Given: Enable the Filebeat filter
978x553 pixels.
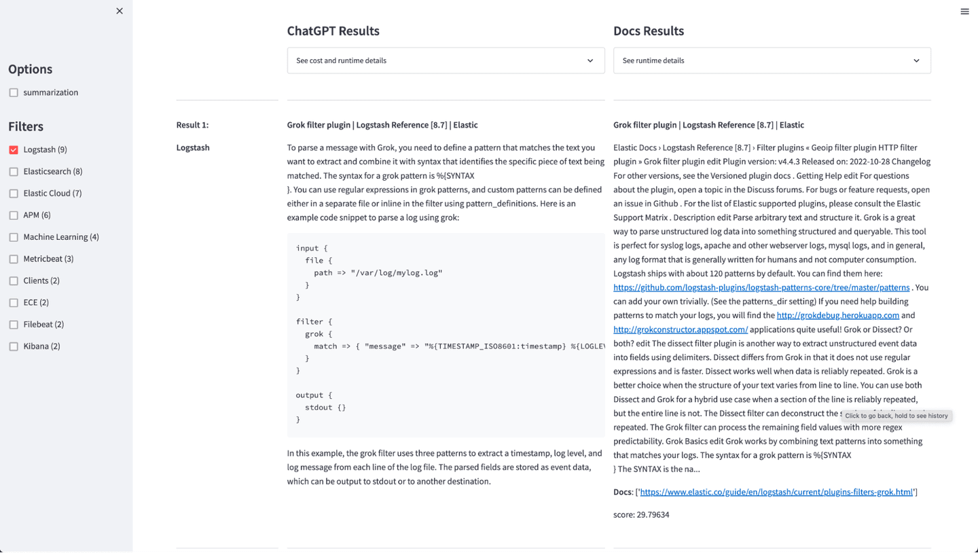Looking at the screenshot, I should pyautogui.click(x=14, y=325).
